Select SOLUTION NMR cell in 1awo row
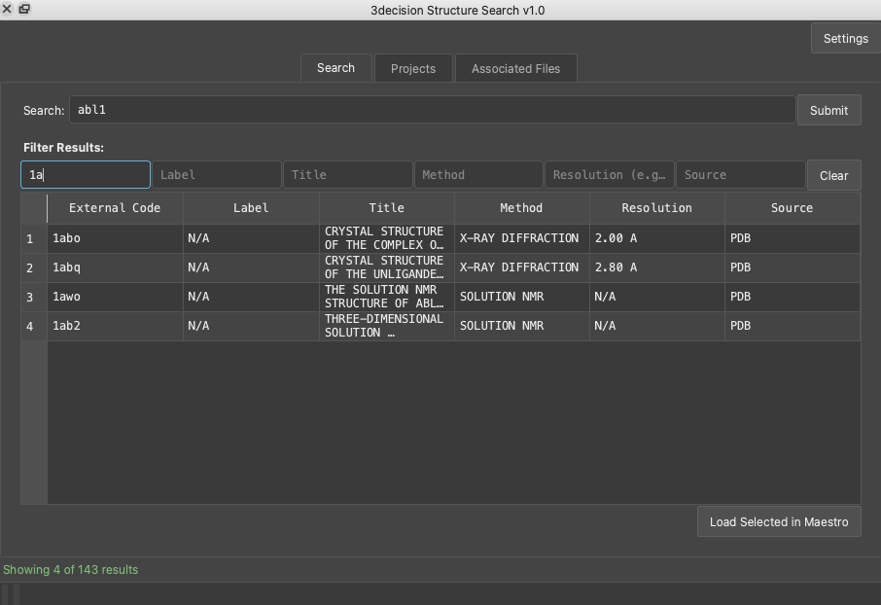This screenshot has height=605, width=881. pos(522,297)
